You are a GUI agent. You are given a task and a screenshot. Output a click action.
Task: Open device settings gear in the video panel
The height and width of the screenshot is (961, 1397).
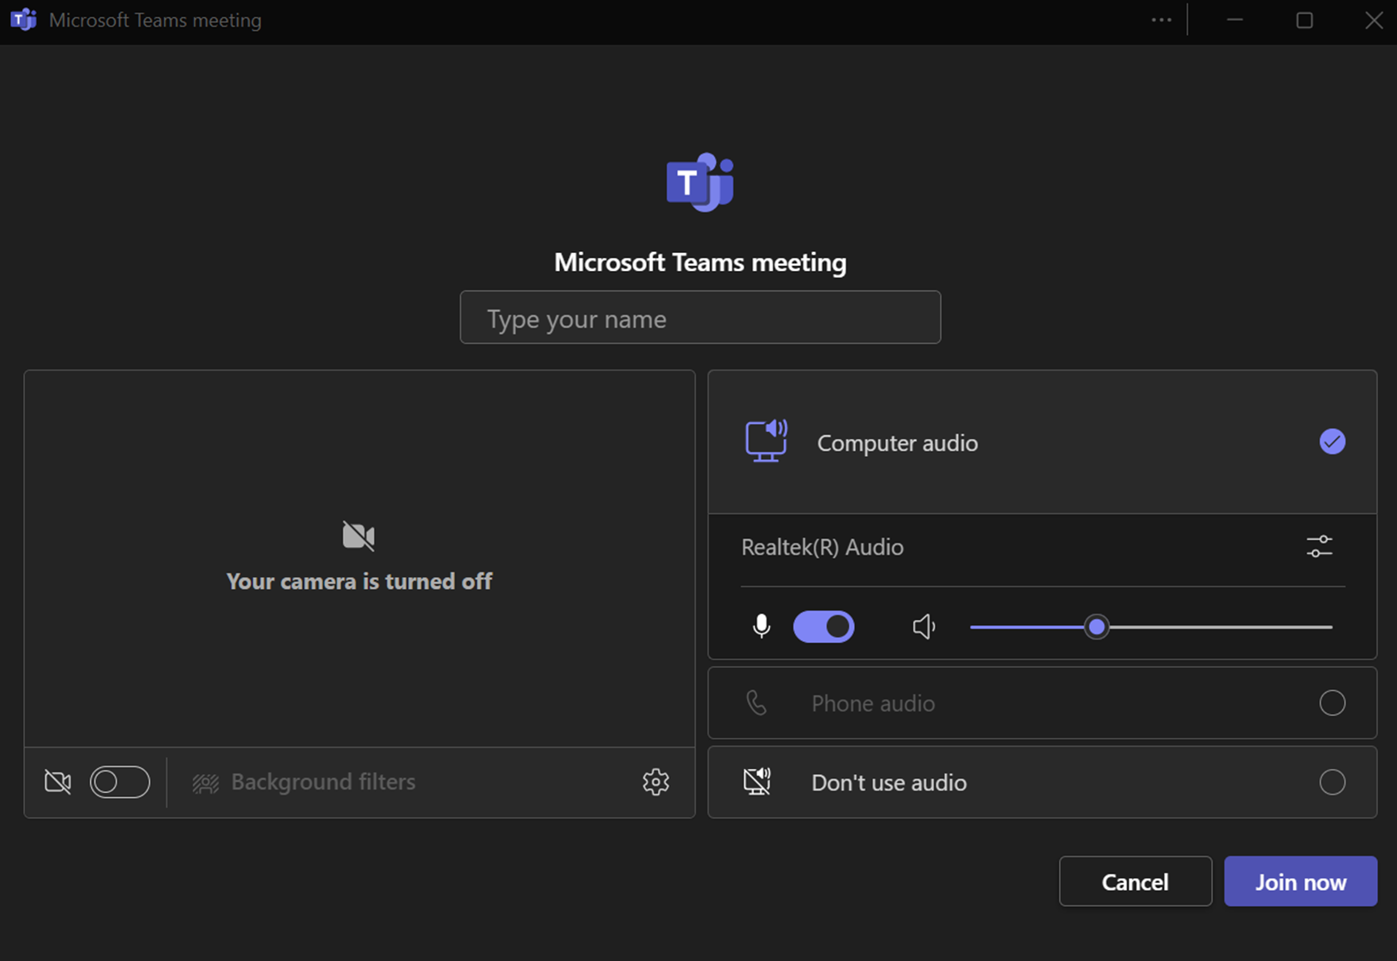tap(656, 782)
